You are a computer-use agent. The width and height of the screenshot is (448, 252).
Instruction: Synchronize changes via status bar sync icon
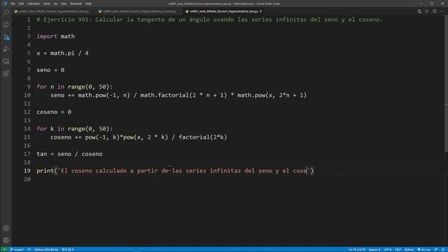[x=29, y=249]
